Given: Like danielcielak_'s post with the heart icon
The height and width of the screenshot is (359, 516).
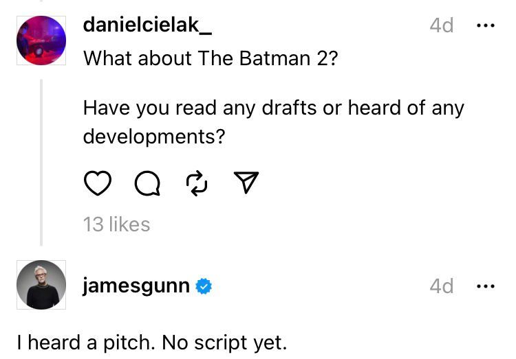Looking at the screenshot, I should pyautogui.click(x=97, y=183).
